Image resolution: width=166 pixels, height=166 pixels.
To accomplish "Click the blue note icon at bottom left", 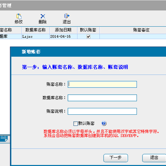I will pyautogui.click(x=3, y=139).
